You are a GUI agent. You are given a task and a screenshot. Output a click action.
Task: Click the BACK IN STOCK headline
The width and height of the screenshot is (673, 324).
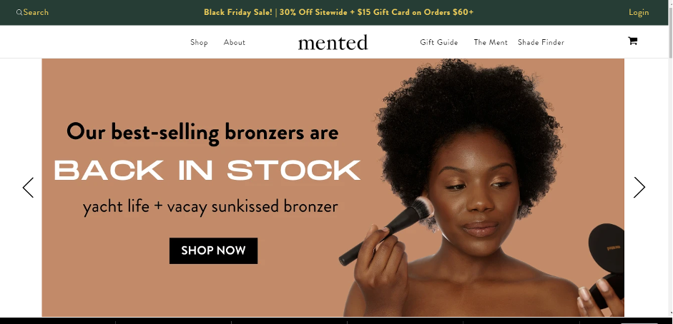[x=207, y=171]
